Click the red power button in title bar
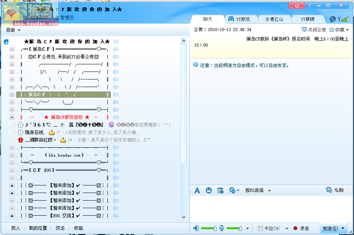Viewport: 354px width, 235px height. [x=297, y=5]
